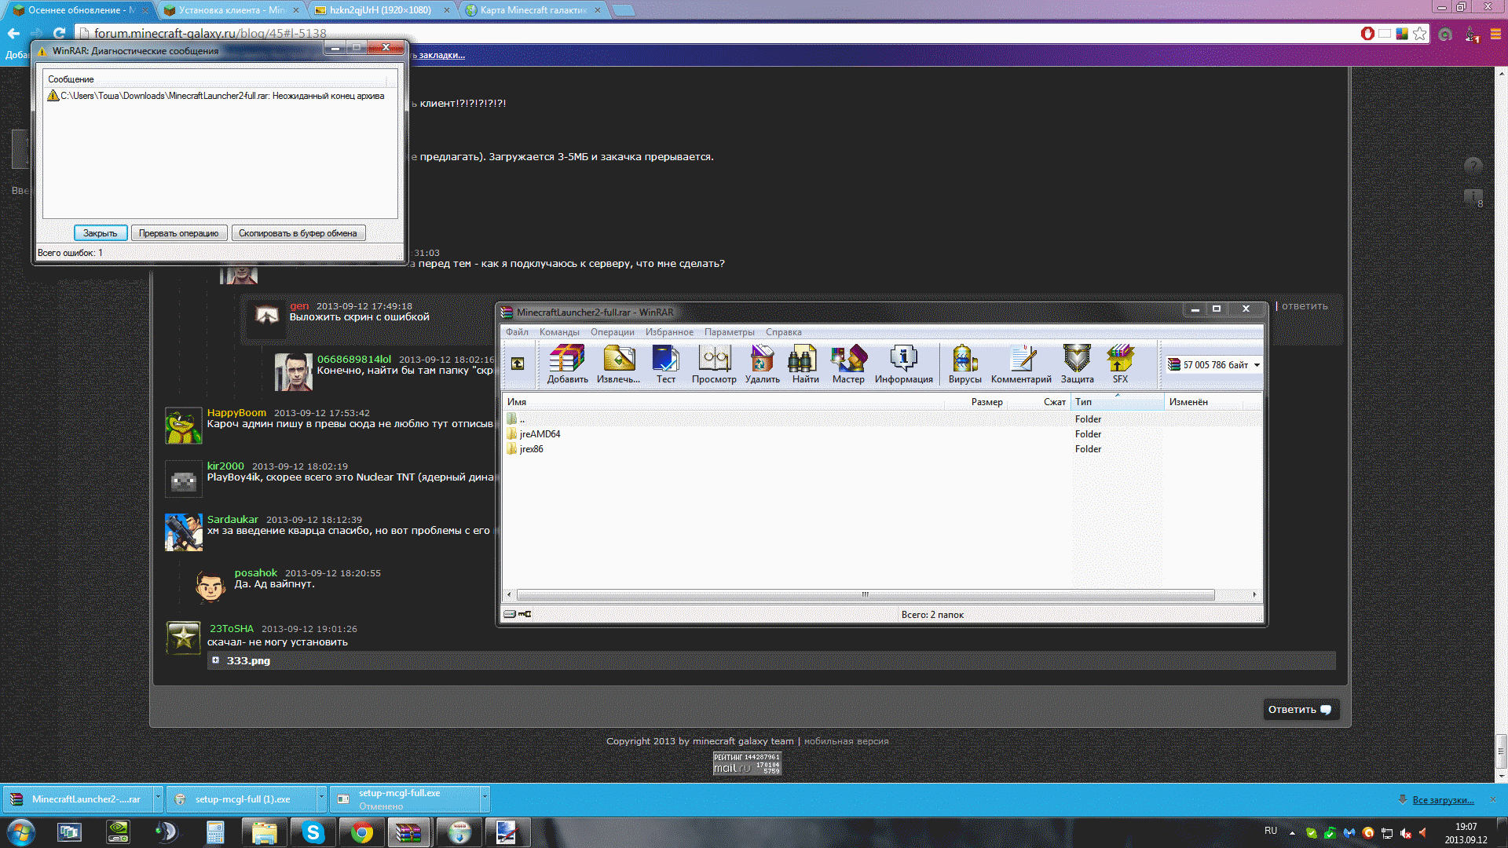Image resolution: width=1508 pixels, height=848 pixels.
Task: Click the Извлечь (Extract) toolbar icon
Action: click(618, 364)
